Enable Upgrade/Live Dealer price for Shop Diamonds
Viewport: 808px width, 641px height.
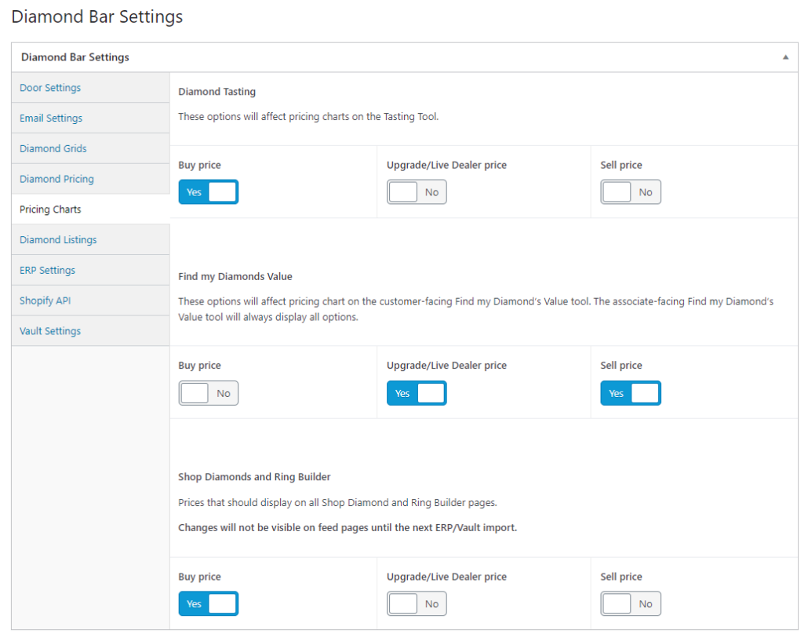pos(417,604)
